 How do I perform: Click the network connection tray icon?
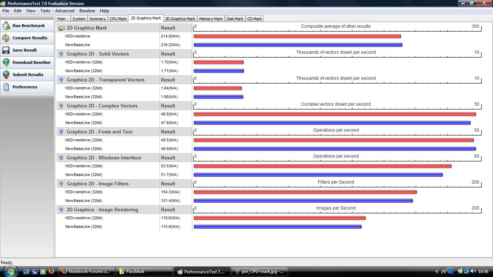point(467,271)
